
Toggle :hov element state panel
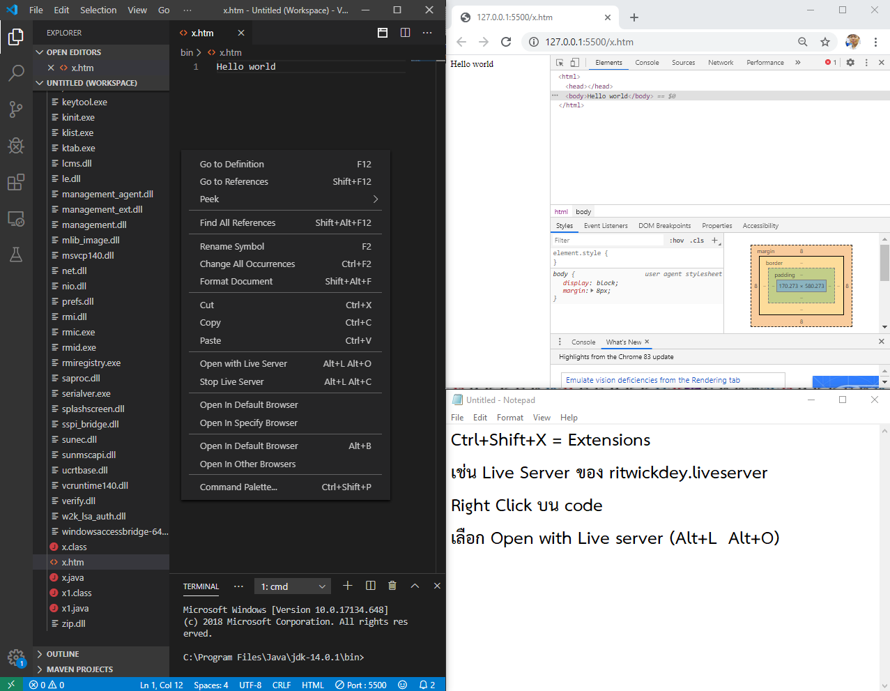(x=677, y=241)
